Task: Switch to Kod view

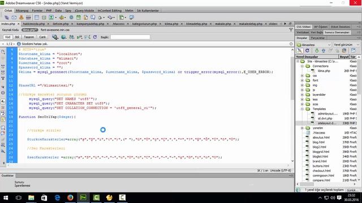Action: click(x=7, y=37)
